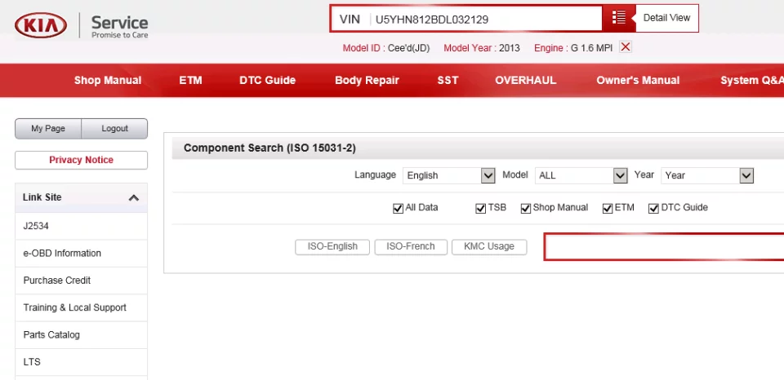Screen dimensions: 784x380
Task: Clear vehicle selection with red X
Action: pos(625,47)
